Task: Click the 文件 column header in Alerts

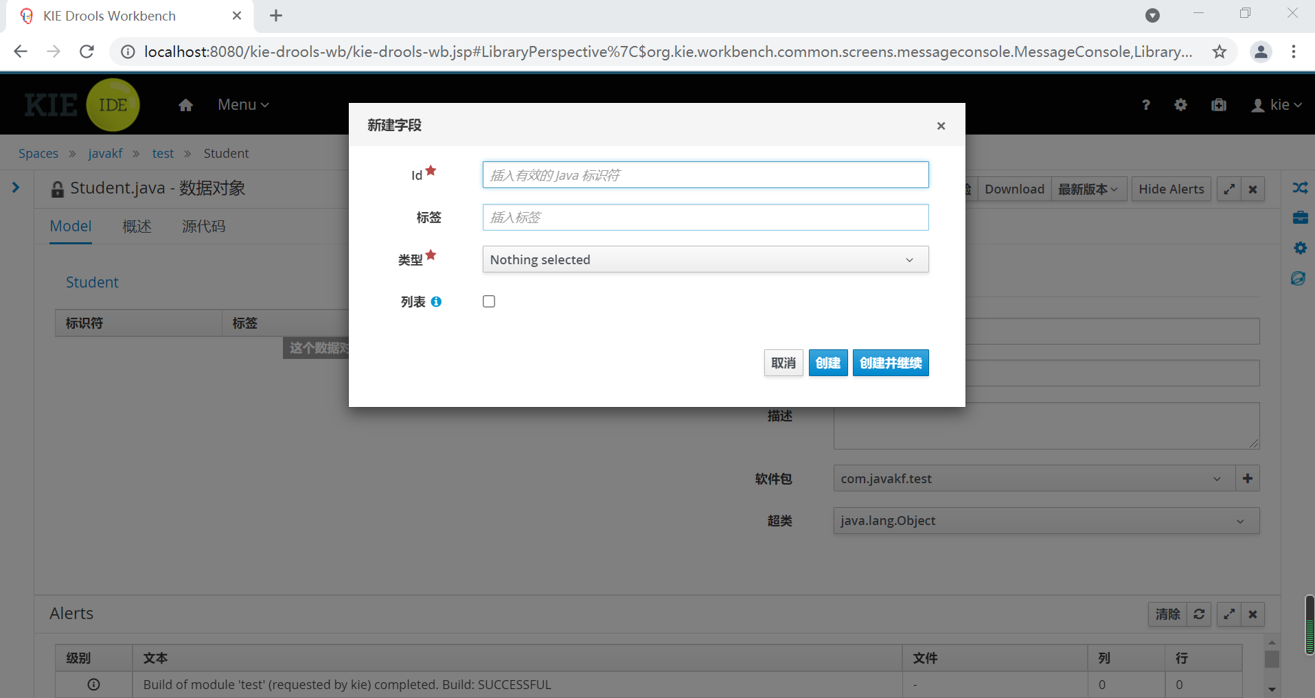Action: [995, 658]
